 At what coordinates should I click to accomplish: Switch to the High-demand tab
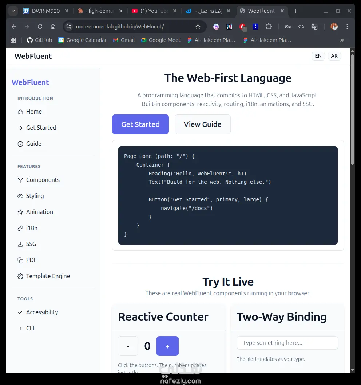96,11
